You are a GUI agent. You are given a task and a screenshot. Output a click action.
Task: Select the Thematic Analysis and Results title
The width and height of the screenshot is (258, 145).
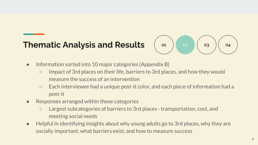[84, 45]
